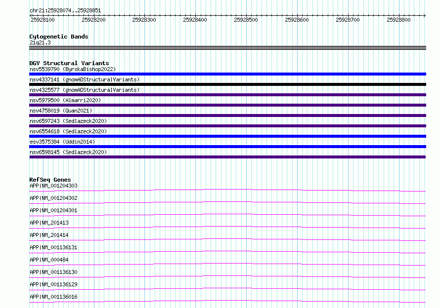The height and width of the screenshot is (308, 440).
Task: Click the magenta intron line under APP|NM_000484
Action: pyautogui.click(x=227, y=264)
